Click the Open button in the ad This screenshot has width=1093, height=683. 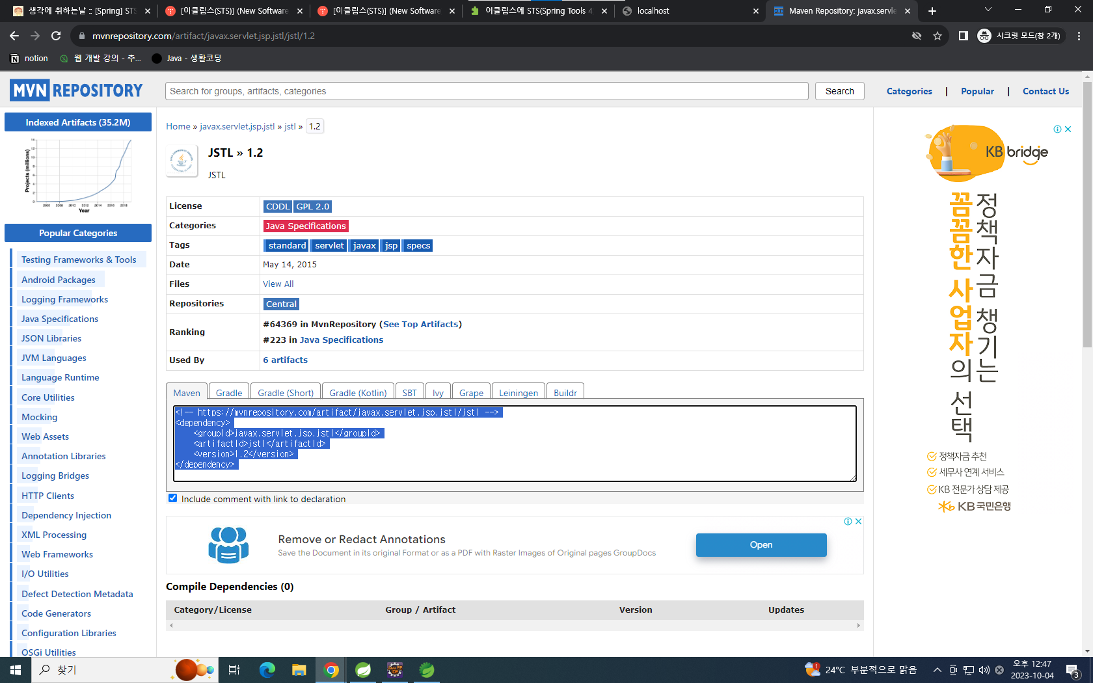[x=761, y=545]
